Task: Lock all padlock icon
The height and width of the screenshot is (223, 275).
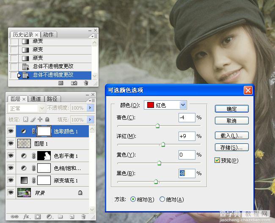Action: pos(47,119)
